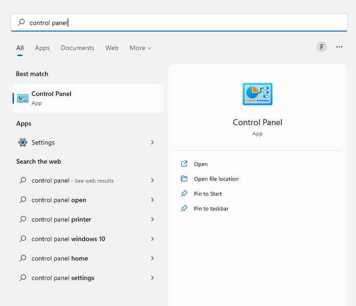
Task: Expand 'control panel open' chevron
Action: click(152, 200)
